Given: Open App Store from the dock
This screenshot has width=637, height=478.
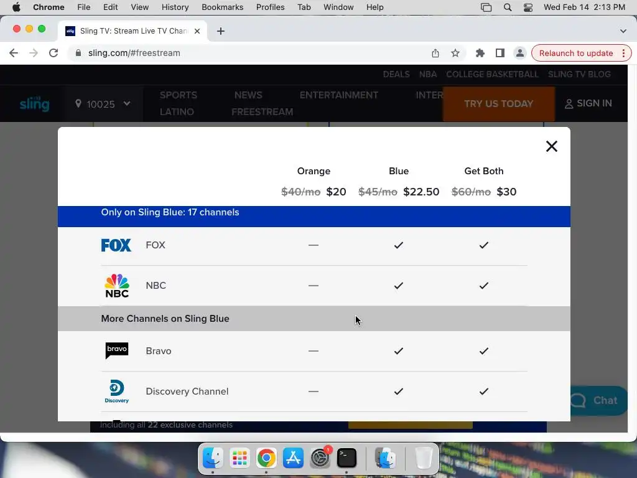Looking at the screenshot, I should coord(293,458).
